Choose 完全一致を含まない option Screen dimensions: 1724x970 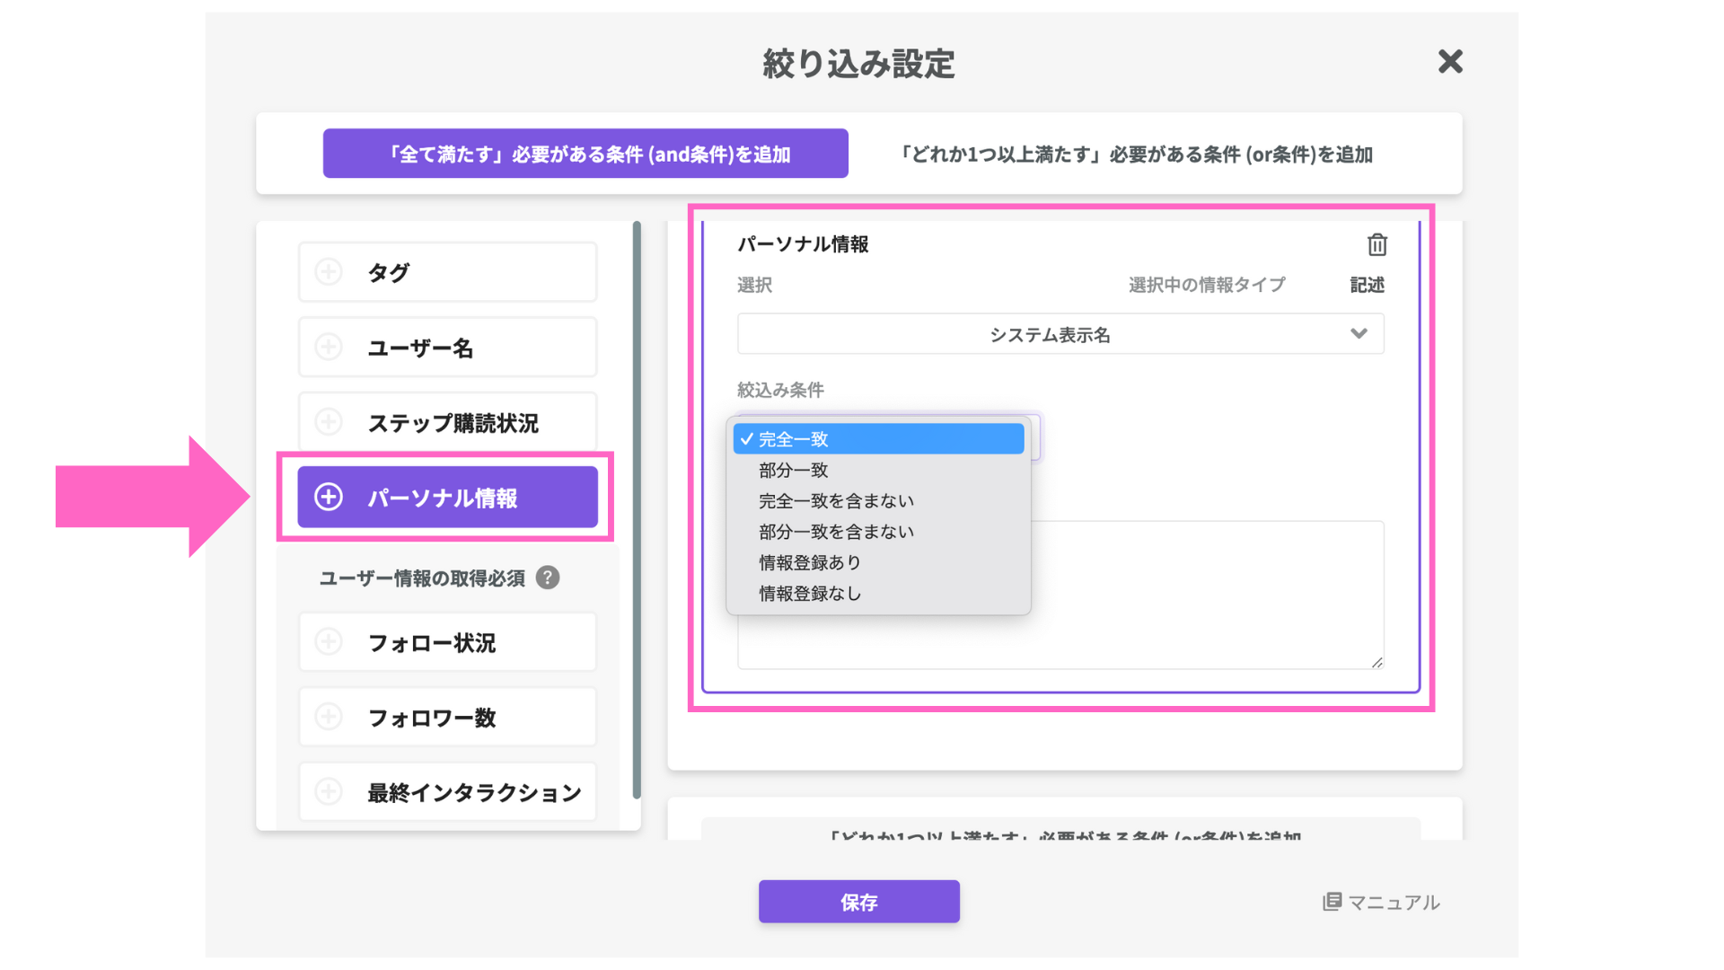(836, 500)
